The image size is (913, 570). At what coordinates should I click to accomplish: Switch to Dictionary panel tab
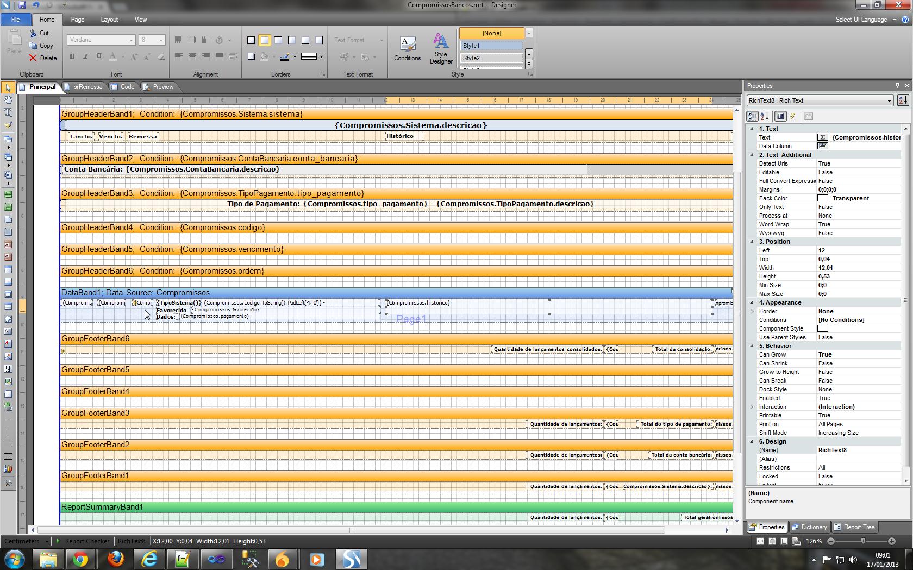tap(809, 527)
